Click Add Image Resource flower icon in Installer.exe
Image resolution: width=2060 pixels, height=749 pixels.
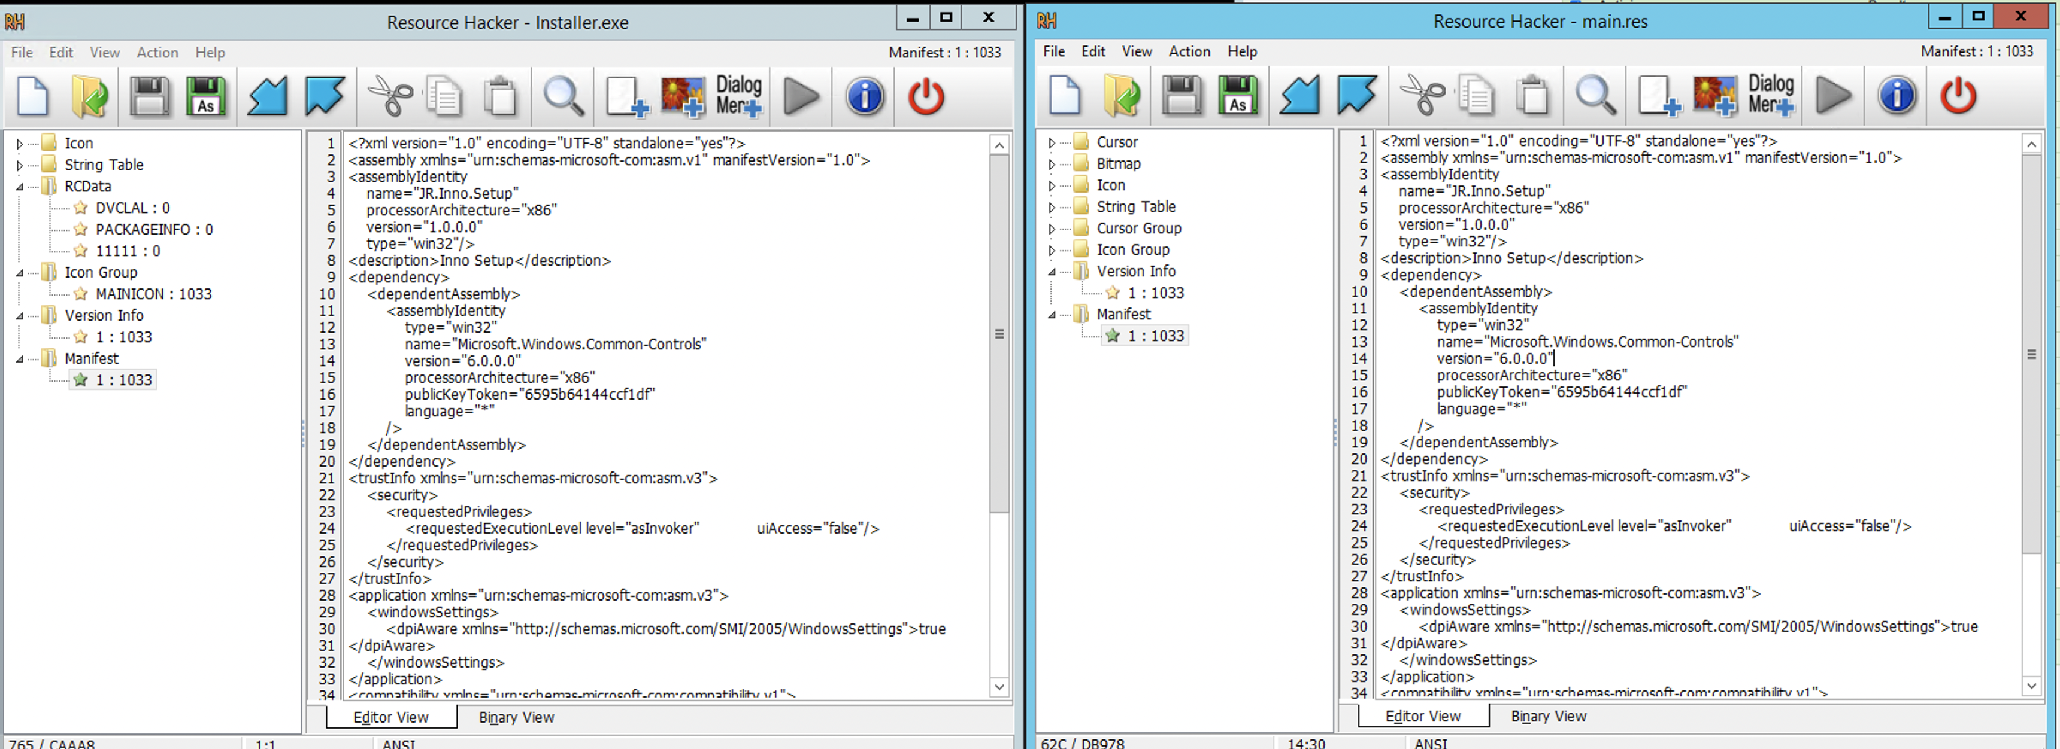pos(682,97)
